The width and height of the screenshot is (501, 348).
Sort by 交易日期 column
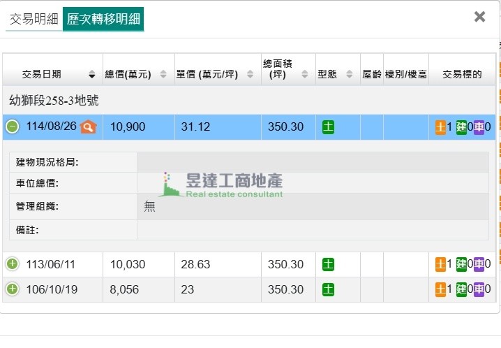point(52,74)
